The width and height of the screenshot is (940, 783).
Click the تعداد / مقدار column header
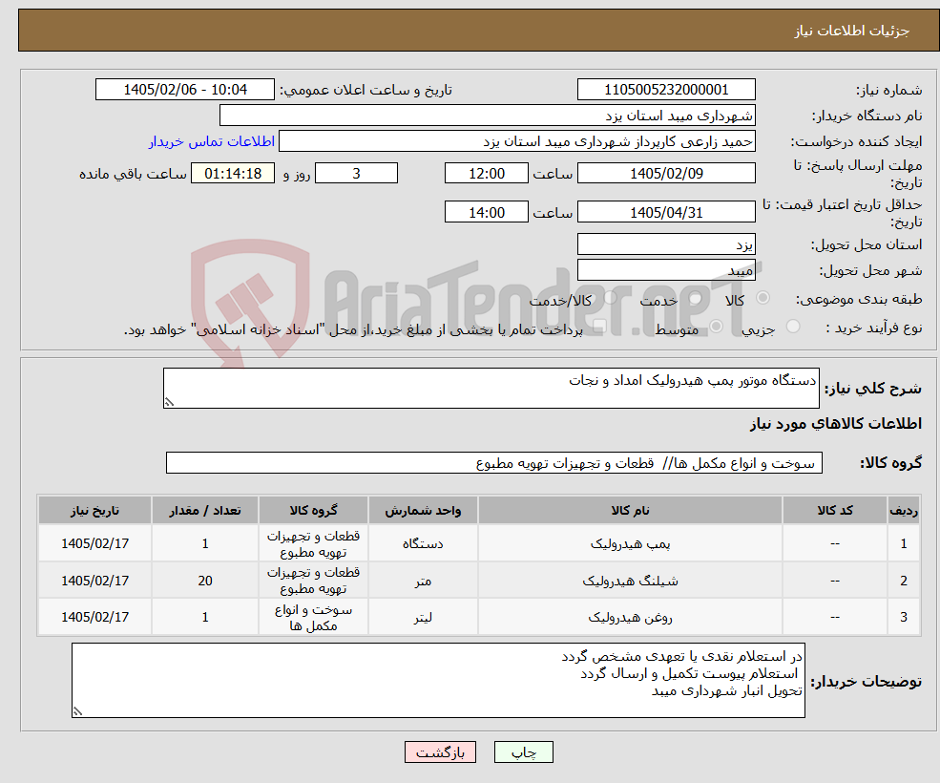click(x=205, y=510)
